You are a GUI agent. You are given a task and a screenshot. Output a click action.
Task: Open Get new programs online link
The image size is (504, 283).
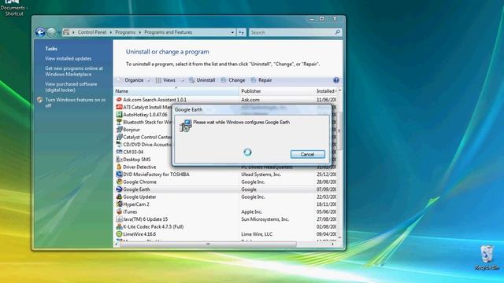coord(74,72)
